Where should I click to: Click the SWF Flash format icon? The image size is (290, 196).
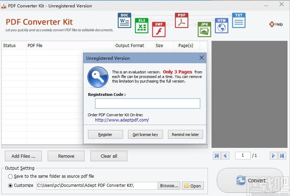(159, 30)
